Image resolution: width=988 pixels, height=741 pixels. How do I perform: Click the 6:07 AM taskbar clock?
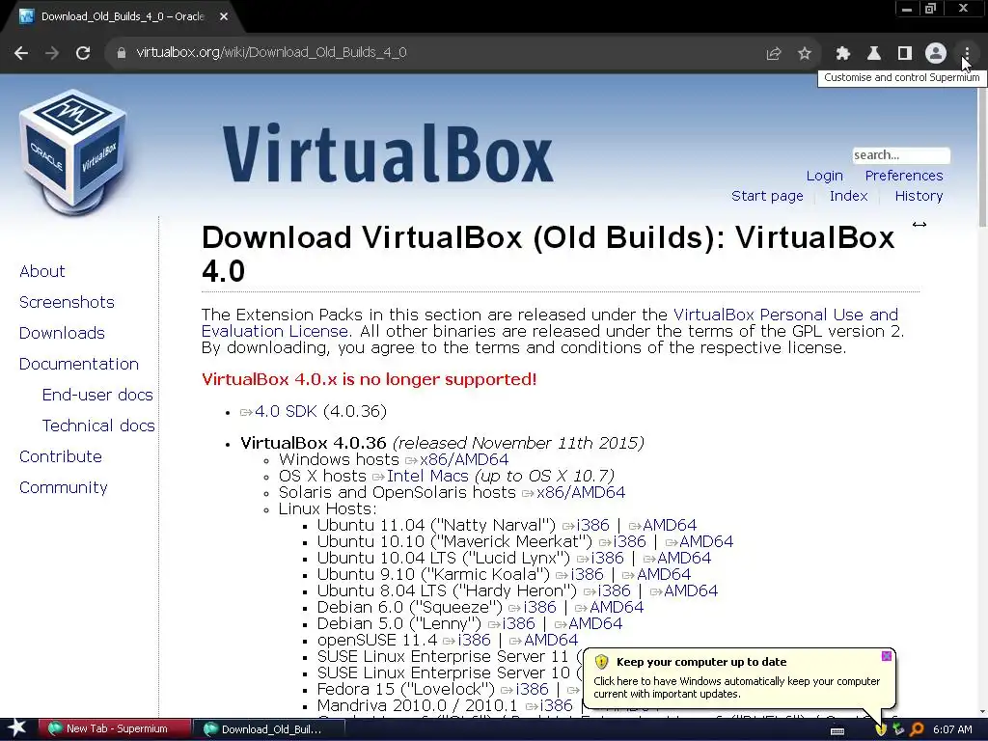pos(952,729)
